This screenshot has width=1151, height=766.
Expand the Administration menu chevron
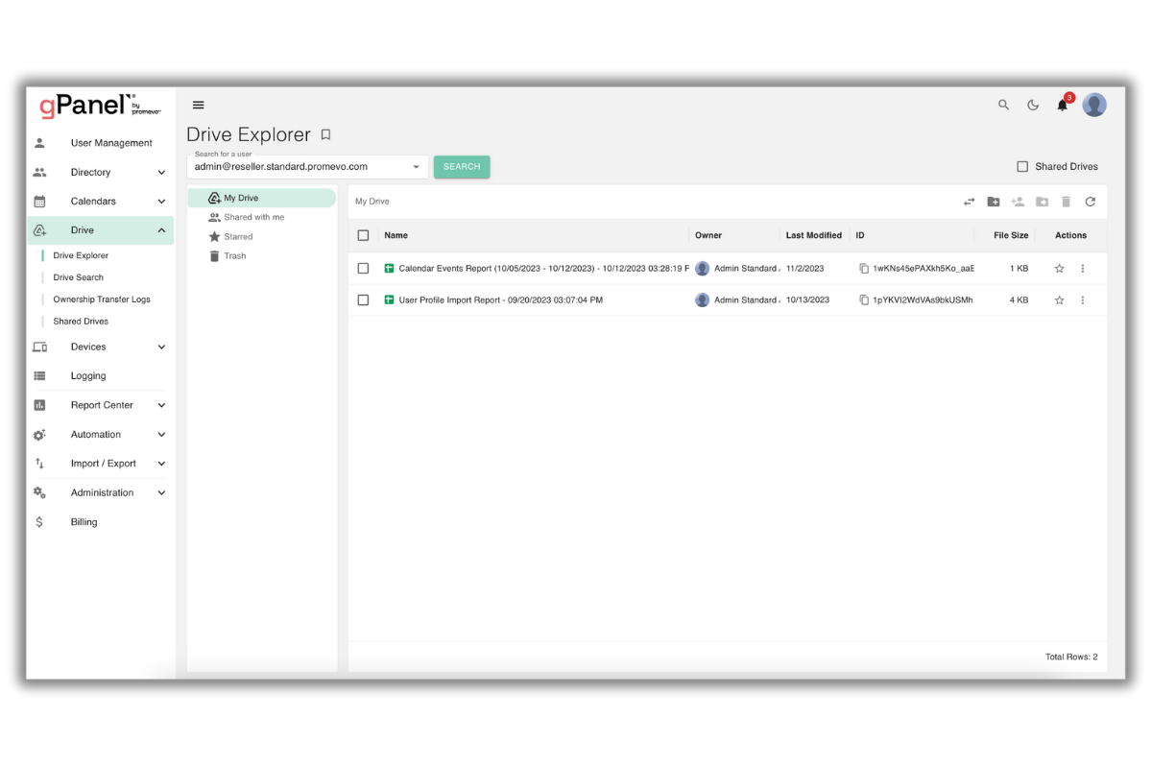[x=161, y=493]
